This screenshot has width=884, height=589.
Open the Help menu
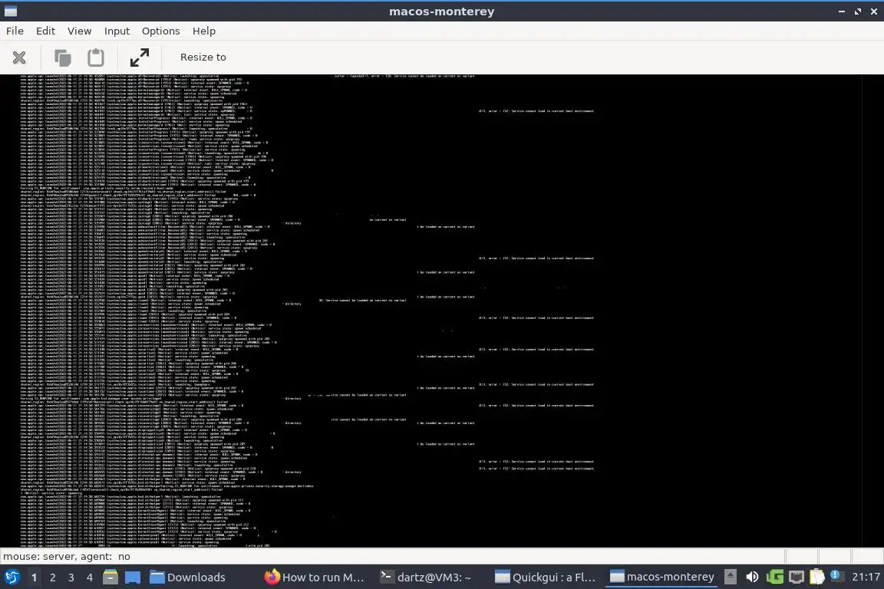[204, 31]
